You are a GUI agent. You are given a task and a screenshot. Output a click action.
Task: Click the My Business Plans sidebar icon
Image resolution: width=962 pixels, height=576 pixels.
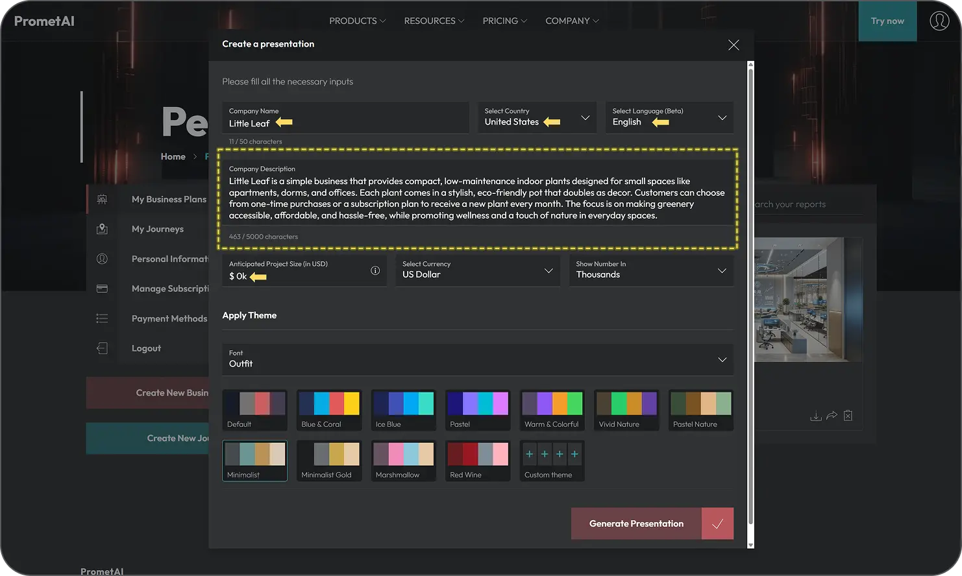point(102,199)
